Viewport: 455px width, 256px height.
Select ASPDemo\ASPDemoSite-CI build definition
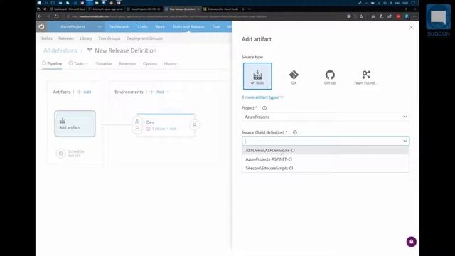pyautogui.click(x=326, y=150)
